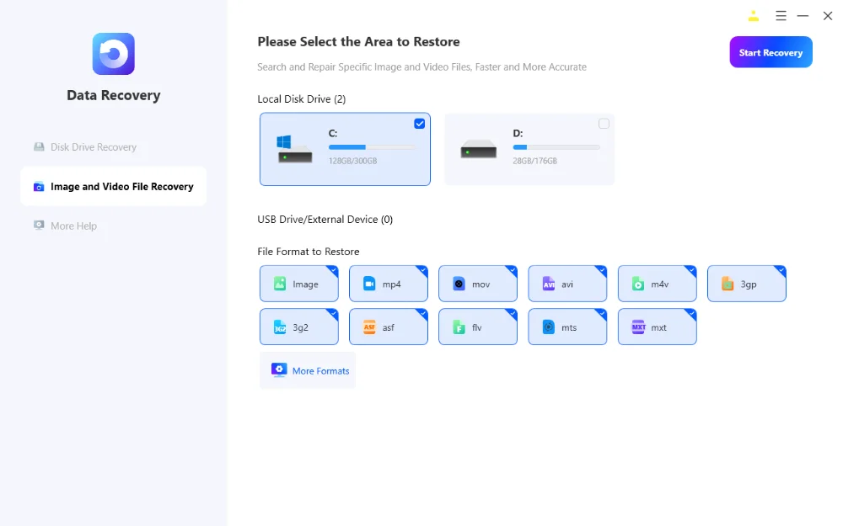Check the D: drive checkbox
Screen dimensions: 843x526
coord(604,124)
